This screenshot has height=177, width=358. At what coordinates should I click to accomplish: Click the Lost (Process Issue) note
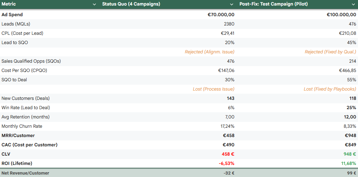213,89
